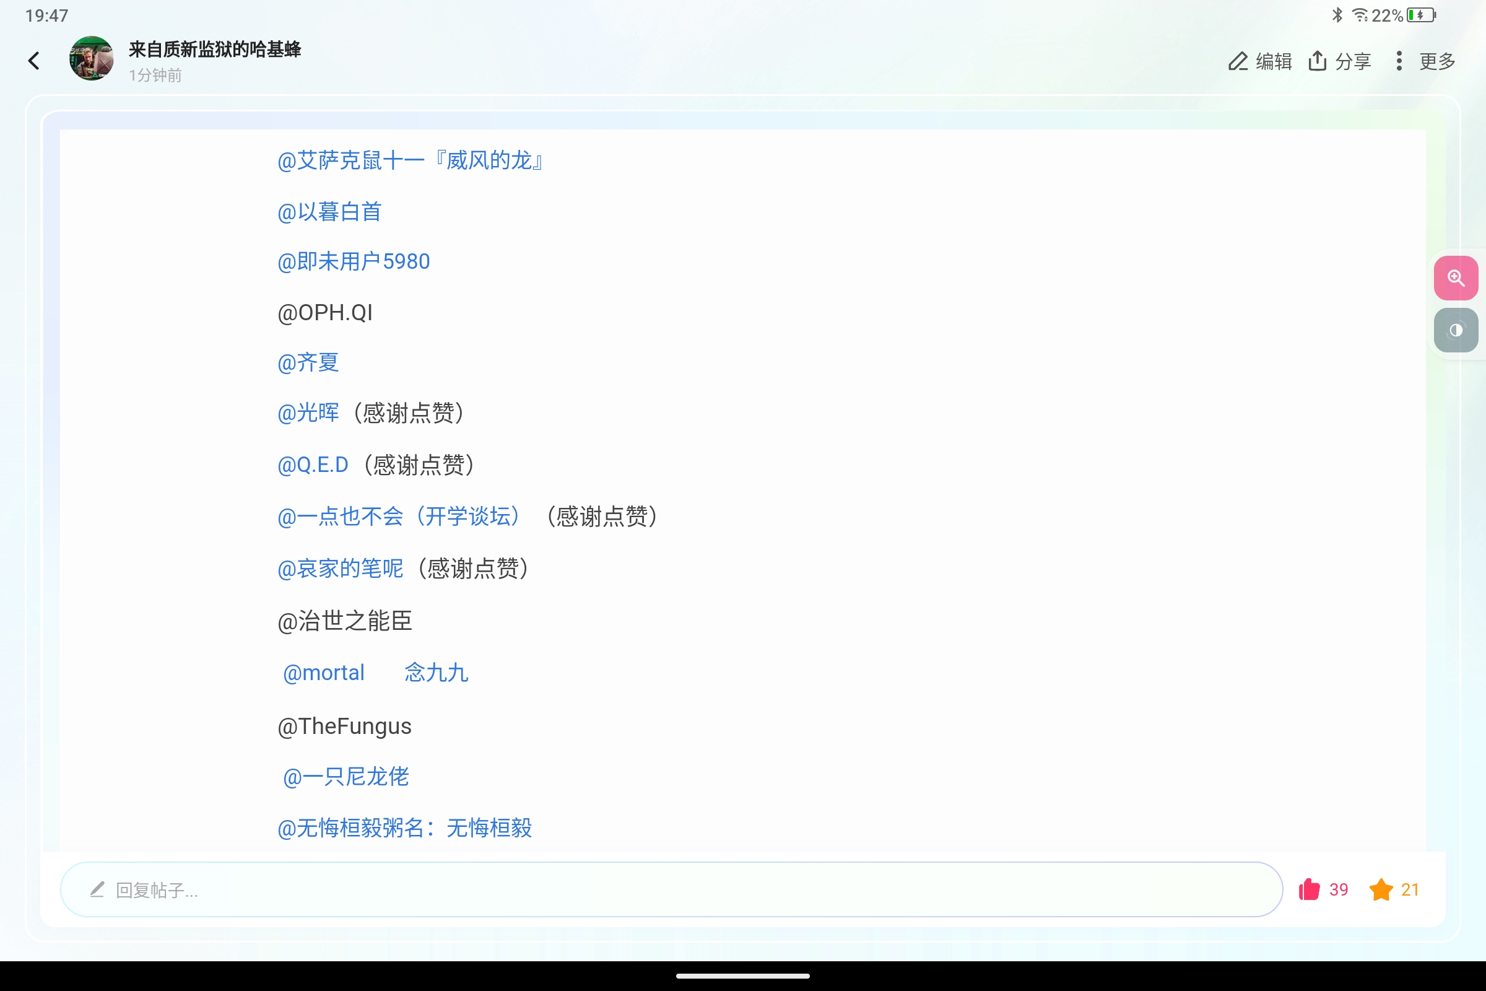Open profile 来自质新监狱的哈基蜂
The height and width of the screenshot is (991, 1486).
point(215,50)
